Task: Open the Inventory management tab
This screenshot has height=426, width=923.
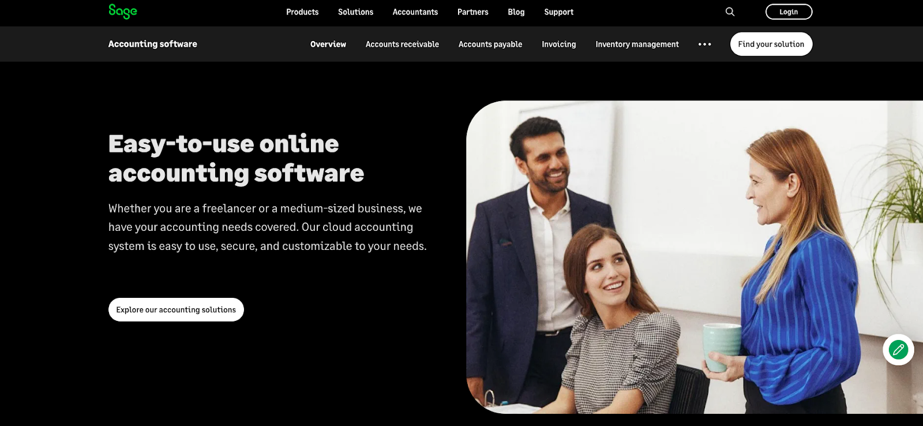Action: pos(637,44)
